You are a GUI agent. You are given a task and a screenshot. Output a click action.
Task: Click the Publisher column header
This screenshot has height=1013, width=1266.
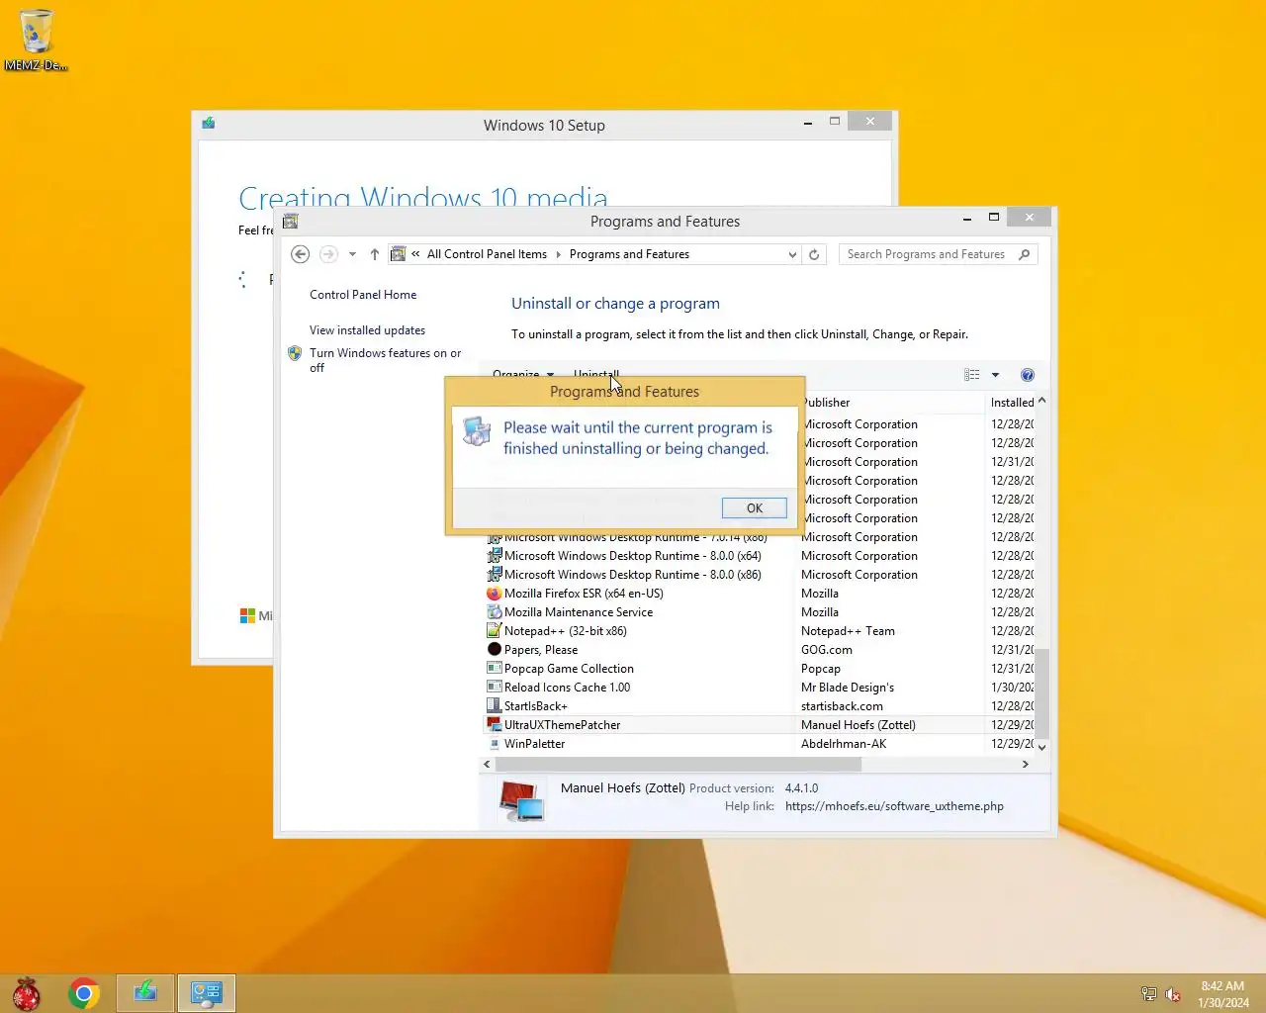[x=826, y=403]
